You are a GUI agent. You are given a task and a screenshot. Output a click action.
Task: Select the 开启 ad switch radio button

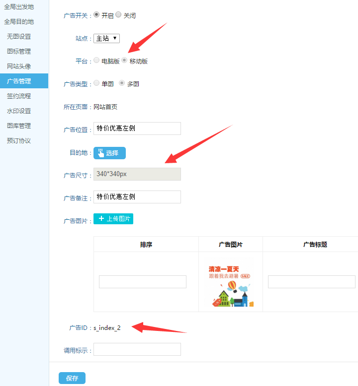[x=96, y=15]
